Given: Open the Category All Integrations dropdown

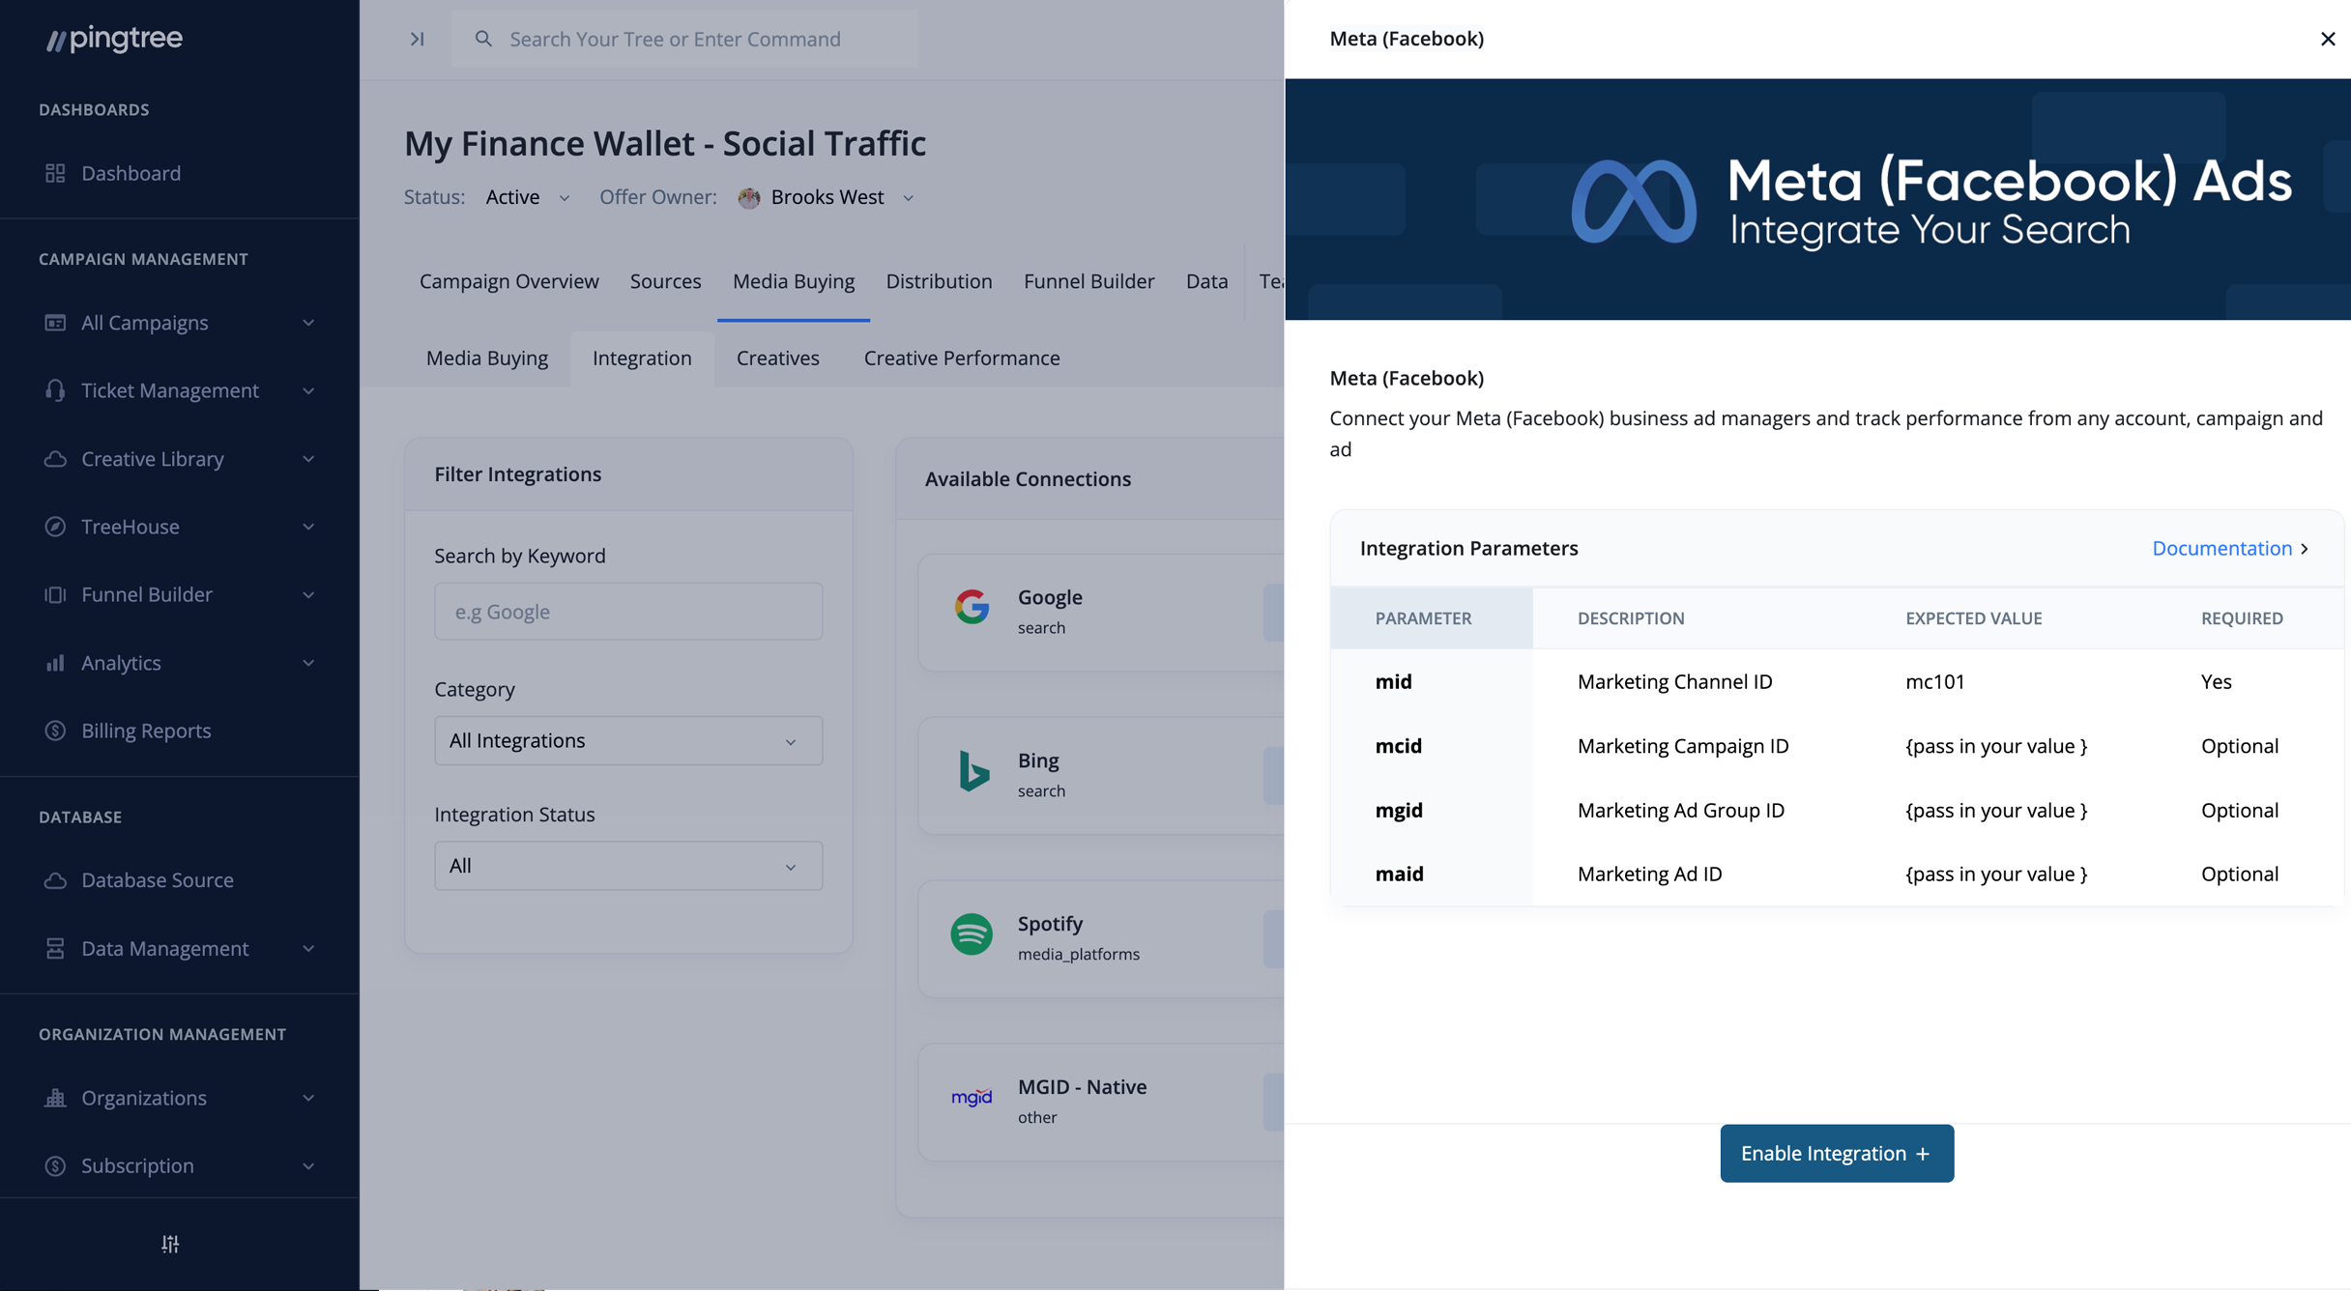Looking at the screenshot, I should [x=628, y=741].
